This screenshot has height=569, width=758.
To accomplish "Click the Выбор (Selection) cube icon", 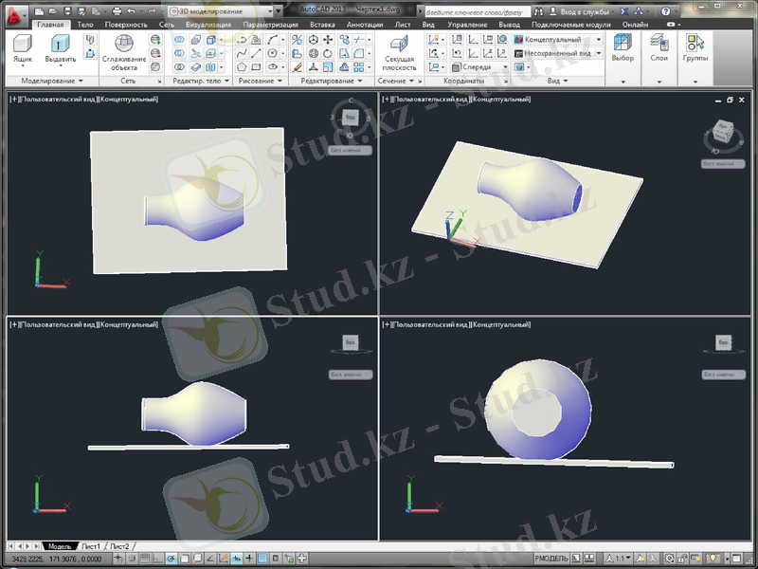I will (x=623, y=47).
